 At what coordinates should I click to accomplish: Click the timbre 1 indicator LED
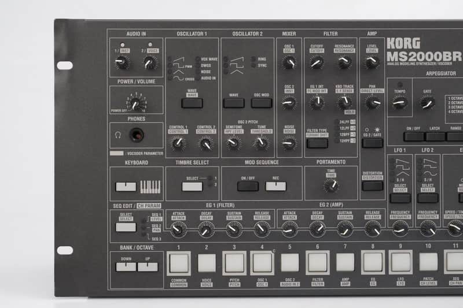coord(210,178)
